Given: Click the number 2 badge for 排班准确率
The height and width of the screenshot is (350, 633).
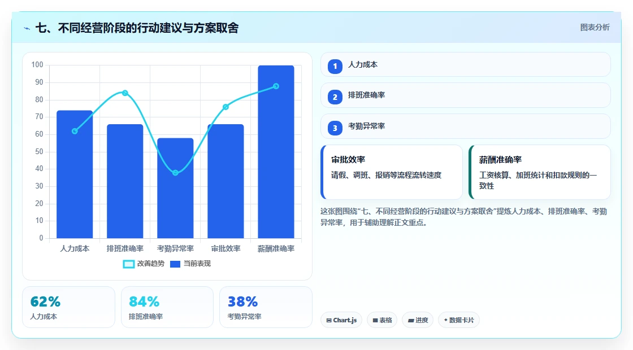Looking at the screenshot, I should (x=335, y=97).
